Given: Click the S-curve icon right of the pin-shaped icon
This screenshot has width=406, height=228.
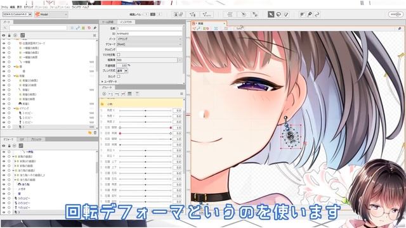Looking at the screenshot, I should [x=317, y=15].
